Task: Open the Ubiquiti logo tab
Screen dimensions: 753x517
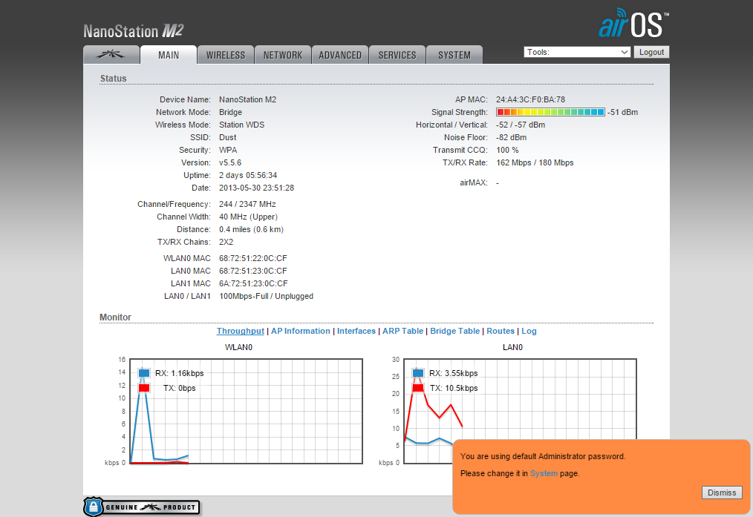Action: point(111,55)
